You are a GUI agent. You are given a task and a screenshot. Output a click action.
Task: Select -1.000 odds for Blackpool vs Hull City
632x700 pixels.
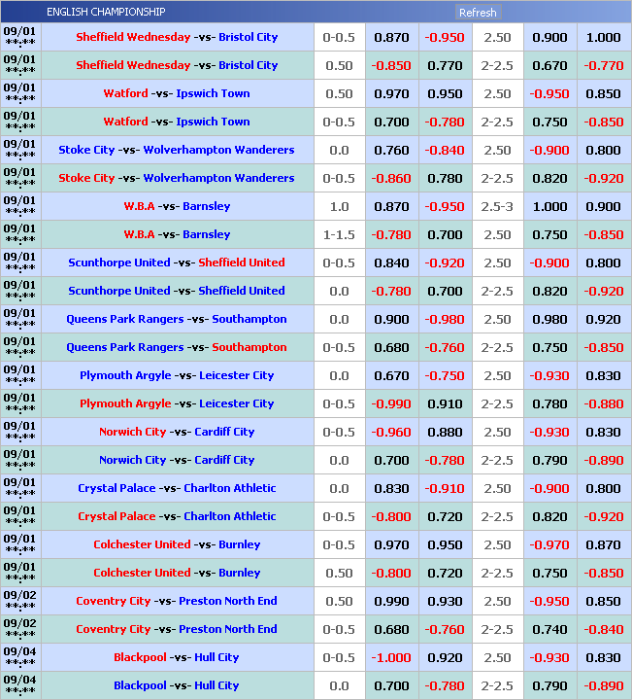[x=391, y=658]
